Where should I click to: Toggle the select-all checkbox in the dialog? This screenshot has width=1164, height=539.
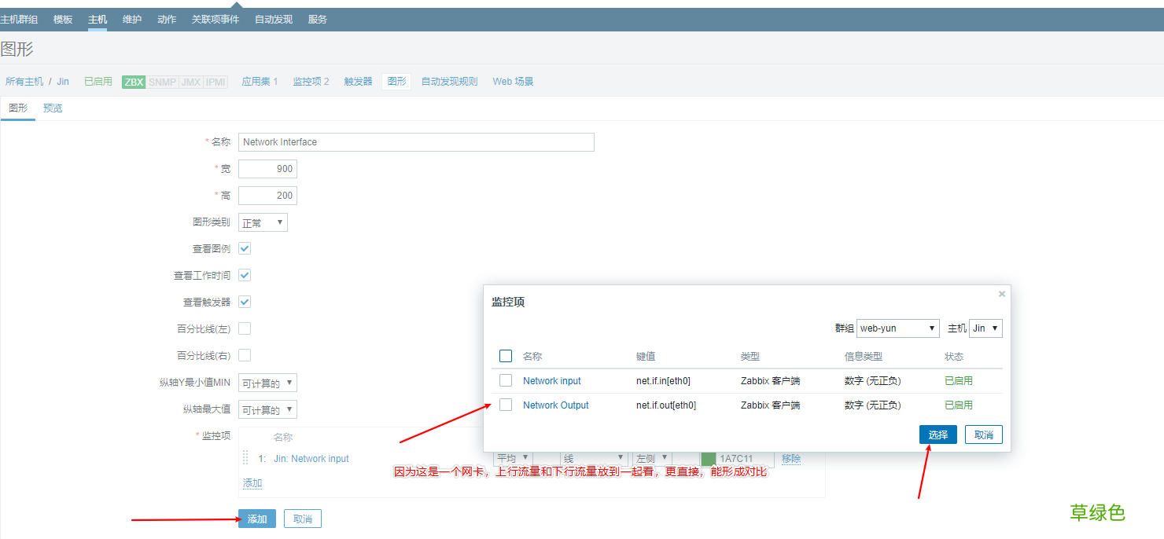coord(505,355)
